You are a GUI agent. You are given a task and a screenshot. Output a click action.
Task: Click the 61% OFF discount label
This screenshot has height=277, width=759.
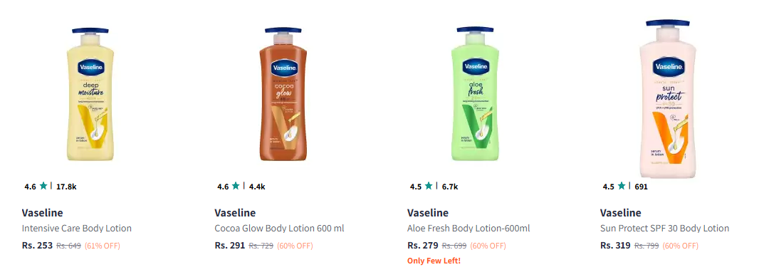click(102, 246)
